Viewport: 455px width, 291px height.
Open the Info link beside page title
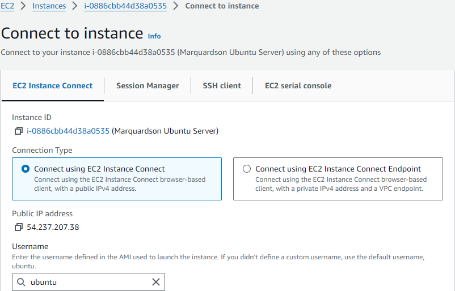(154, 36)
